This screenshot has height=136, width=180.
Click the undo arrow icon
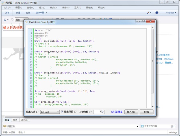pos(12,20)
